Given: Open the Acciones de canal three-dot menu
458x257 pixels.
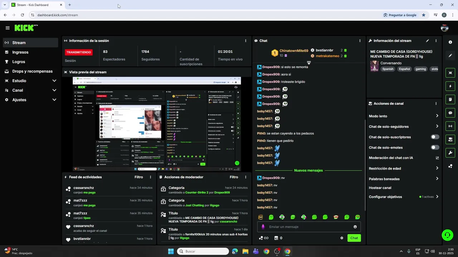Looking at the screenshot, I should coord(436,104).
